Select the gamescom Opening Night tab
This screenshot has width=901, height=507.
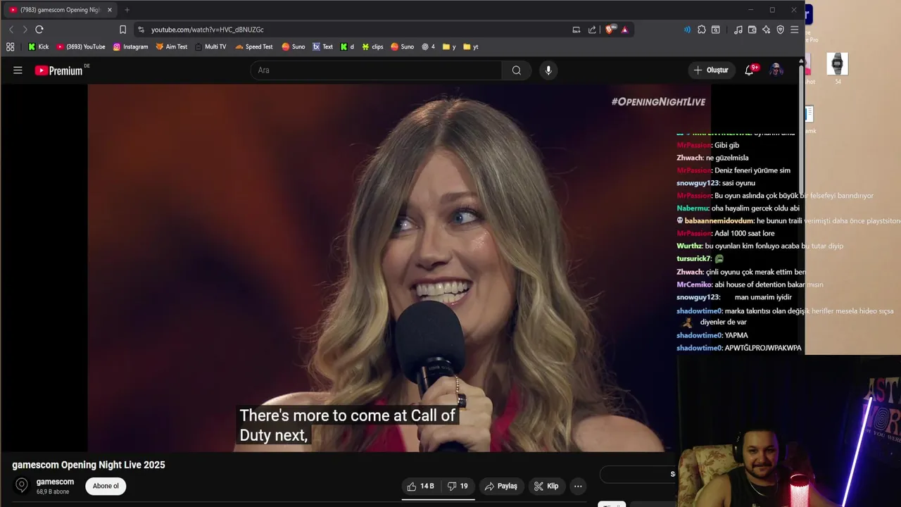(60, 10)
